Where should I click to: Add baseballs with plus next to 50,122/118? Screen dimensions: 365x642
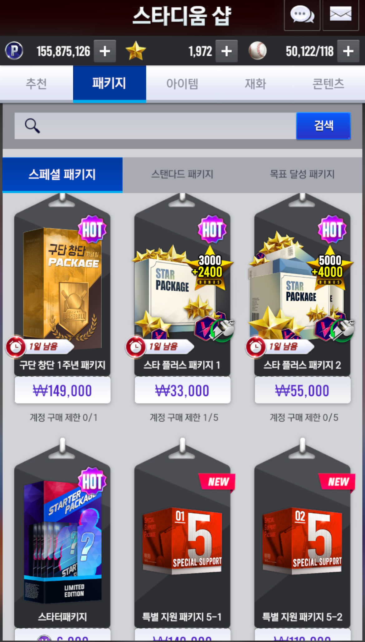348,51
